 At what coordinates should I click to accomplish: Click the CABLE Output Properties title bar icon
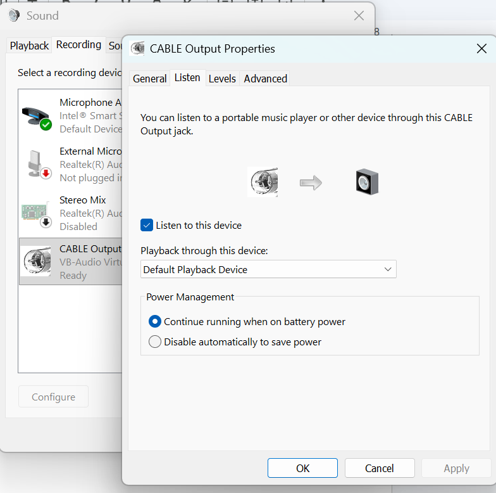pos(137,49)
